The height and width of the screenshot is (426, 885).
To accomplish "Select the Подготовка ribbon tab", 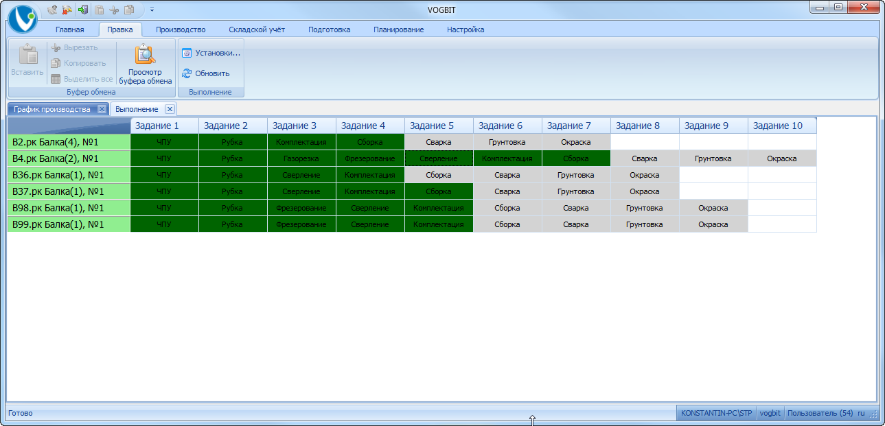I will (330, 29).
